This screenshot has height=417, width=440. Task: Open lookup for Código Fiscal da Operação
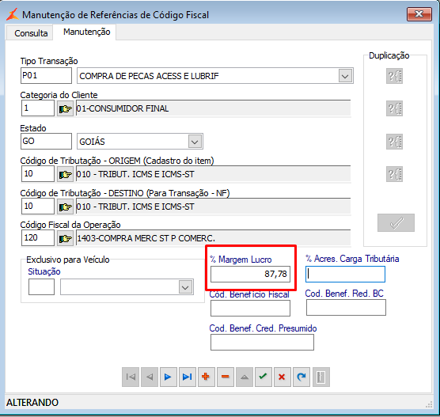65,238
